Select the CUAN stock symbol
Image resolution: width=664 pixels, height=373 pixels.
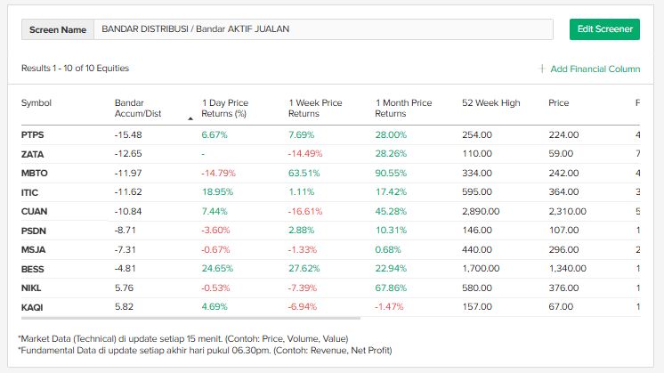(34, 212)
